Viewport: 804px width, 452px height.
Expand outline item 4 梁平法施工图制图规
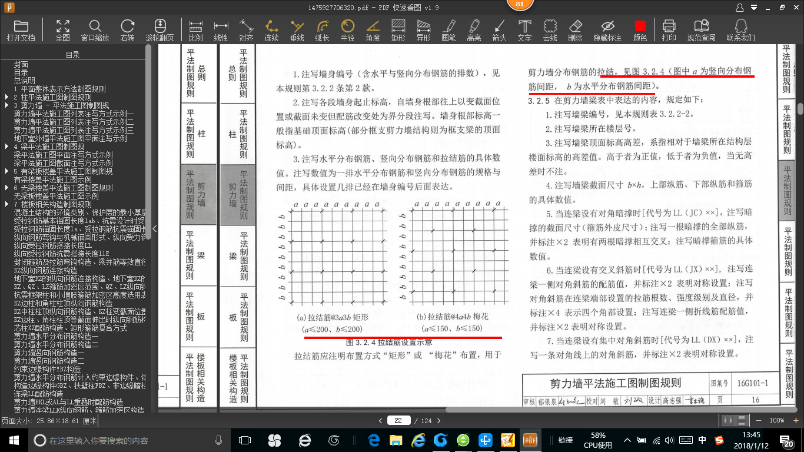click(6, 147)
